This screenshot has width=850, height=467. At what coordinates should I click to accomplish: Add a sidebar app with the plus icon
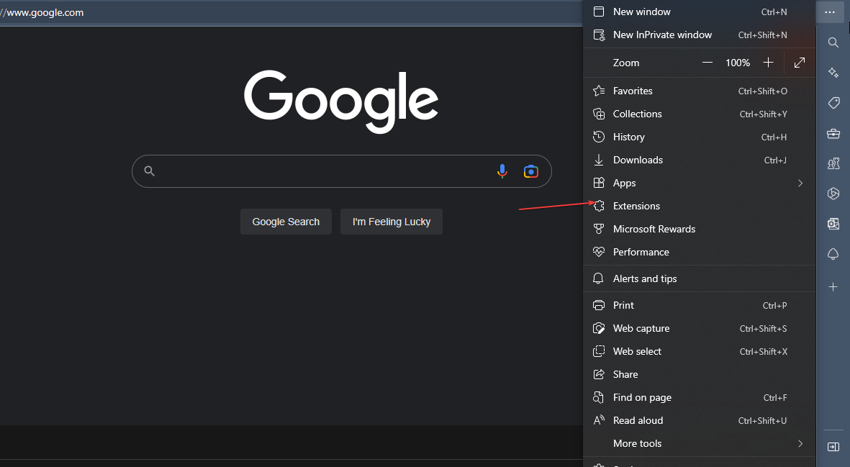(x=833, y=286)
